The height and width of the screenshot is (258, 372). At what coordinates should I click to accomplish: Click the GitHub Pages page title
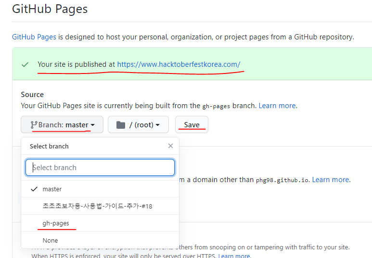pyautogui.click(x=50, y=9)
